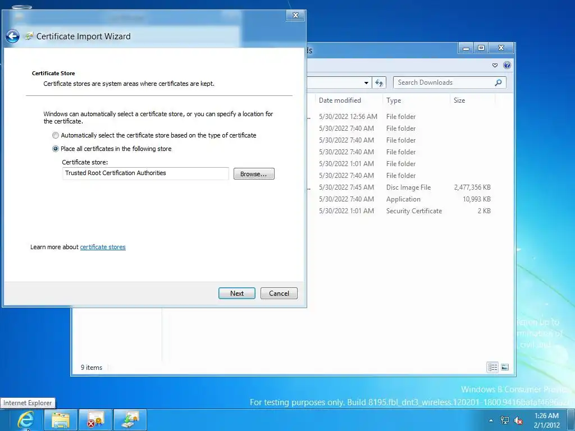575x431 pixels.
Task: Refresh the Downloads folder address bar
Action: point(379,83)
